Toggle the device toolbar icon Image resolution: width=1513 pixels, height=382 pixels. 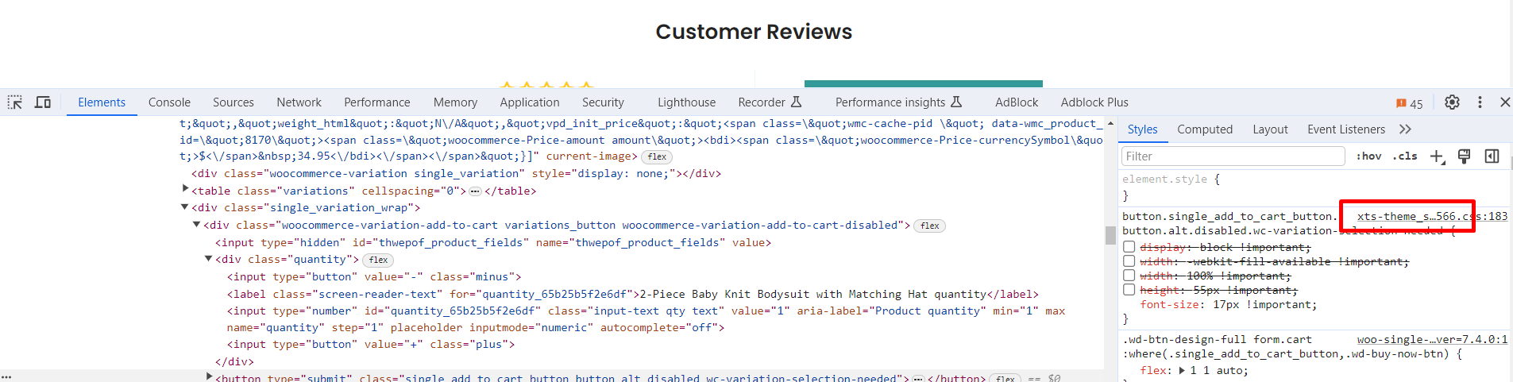43,102
